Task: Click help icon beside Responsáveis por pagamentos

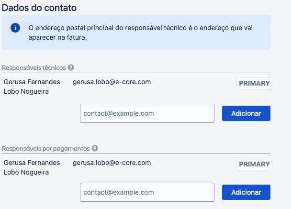Action: point(95,148)
